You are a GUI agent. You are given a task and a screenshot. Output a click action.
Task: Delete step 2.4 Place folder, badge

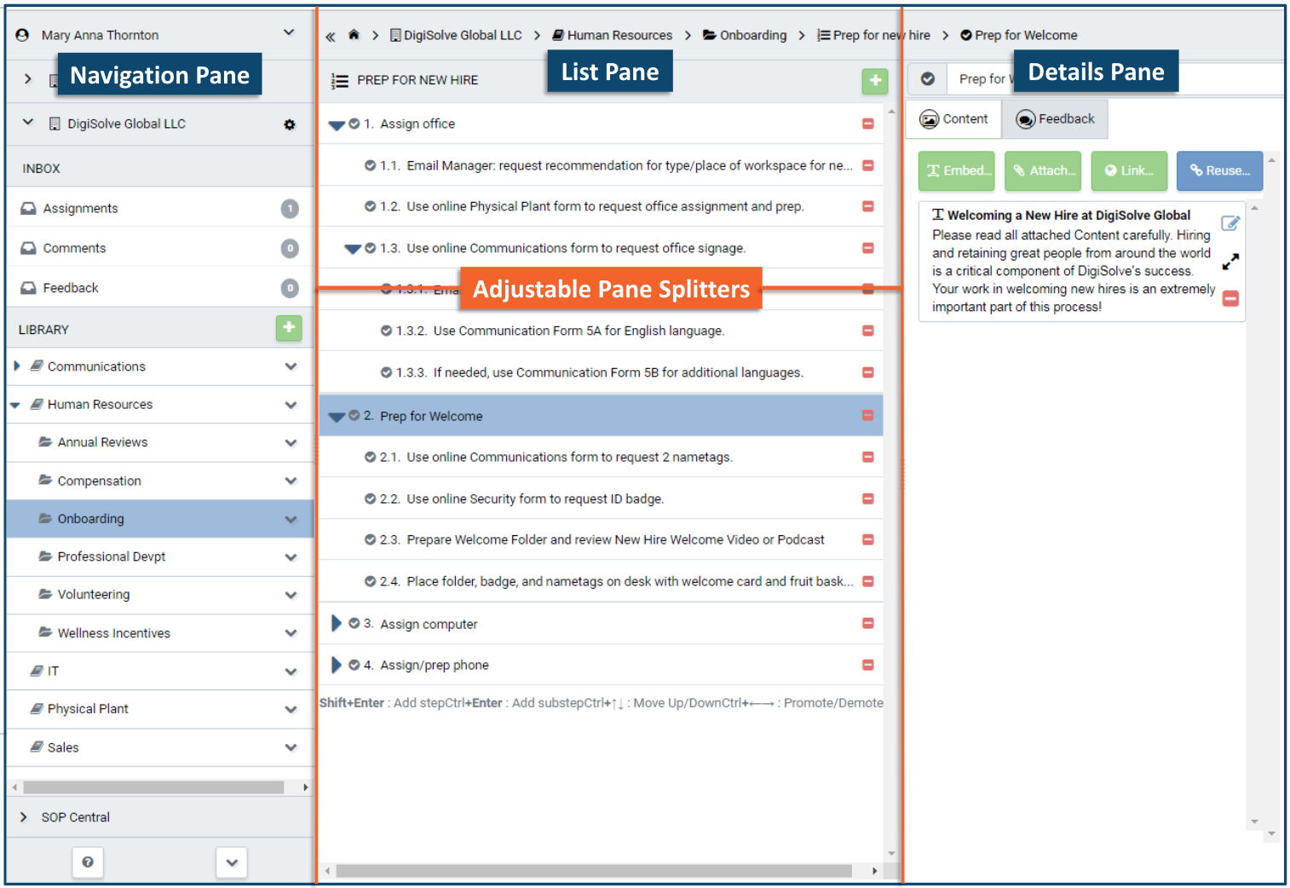868,581
